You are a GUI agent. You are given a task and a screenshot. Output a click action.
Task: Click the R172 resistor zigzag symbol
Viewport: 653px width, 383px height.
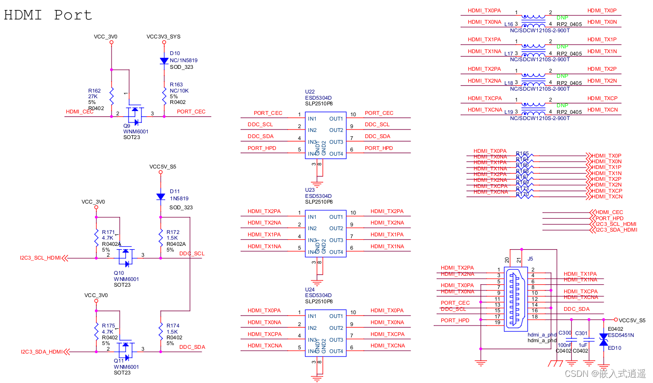[161, 238]
